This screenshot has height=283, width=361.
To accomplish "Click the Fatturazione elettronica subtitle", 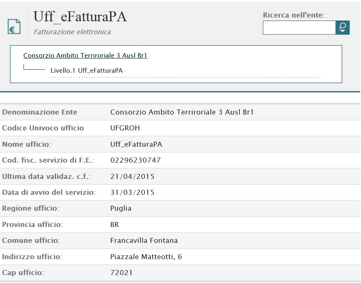I will 72,32.
